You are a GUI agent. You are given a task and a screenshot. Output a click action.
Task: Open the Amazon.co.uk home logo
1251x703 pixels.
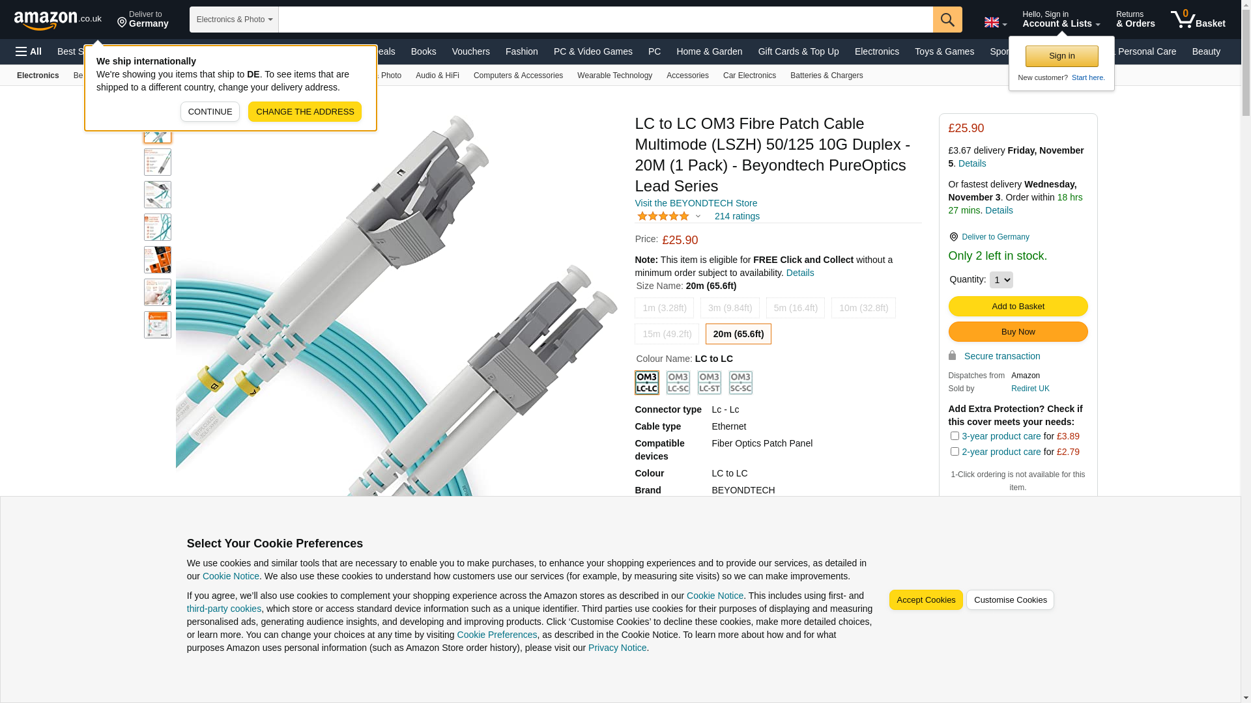pos(58,20)
